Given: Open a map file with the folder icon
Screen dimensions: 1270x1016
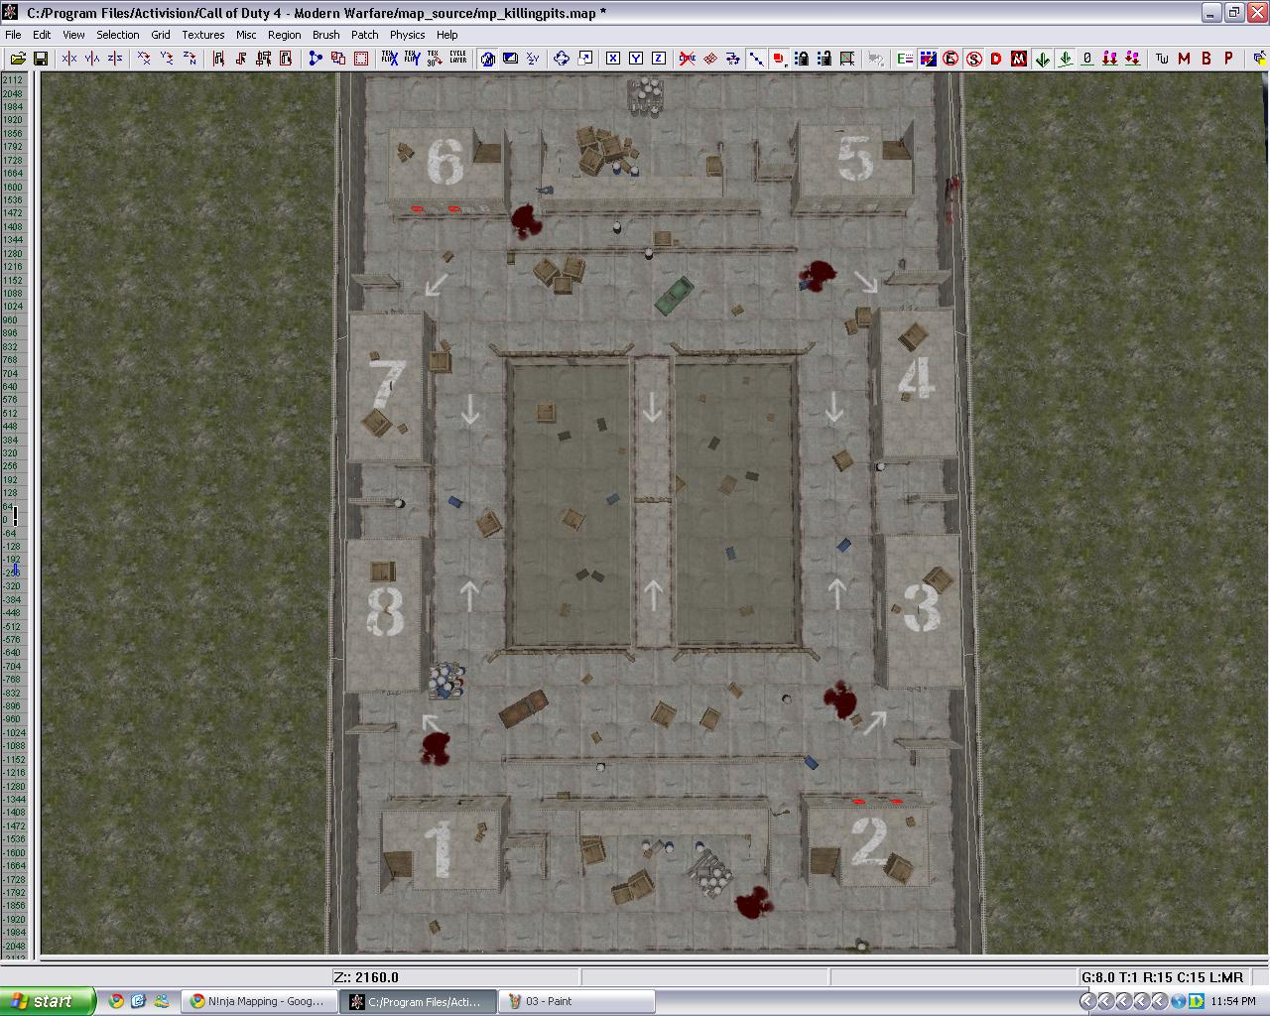Looking at the screenshot, I should point(18,59).
